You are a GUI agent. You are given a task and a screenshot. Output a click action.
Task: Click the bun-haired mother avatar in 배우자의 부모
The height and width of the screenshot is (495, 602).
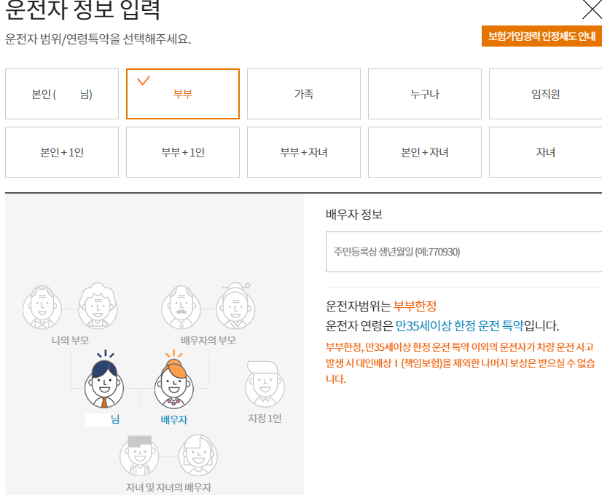click(236, 306)
